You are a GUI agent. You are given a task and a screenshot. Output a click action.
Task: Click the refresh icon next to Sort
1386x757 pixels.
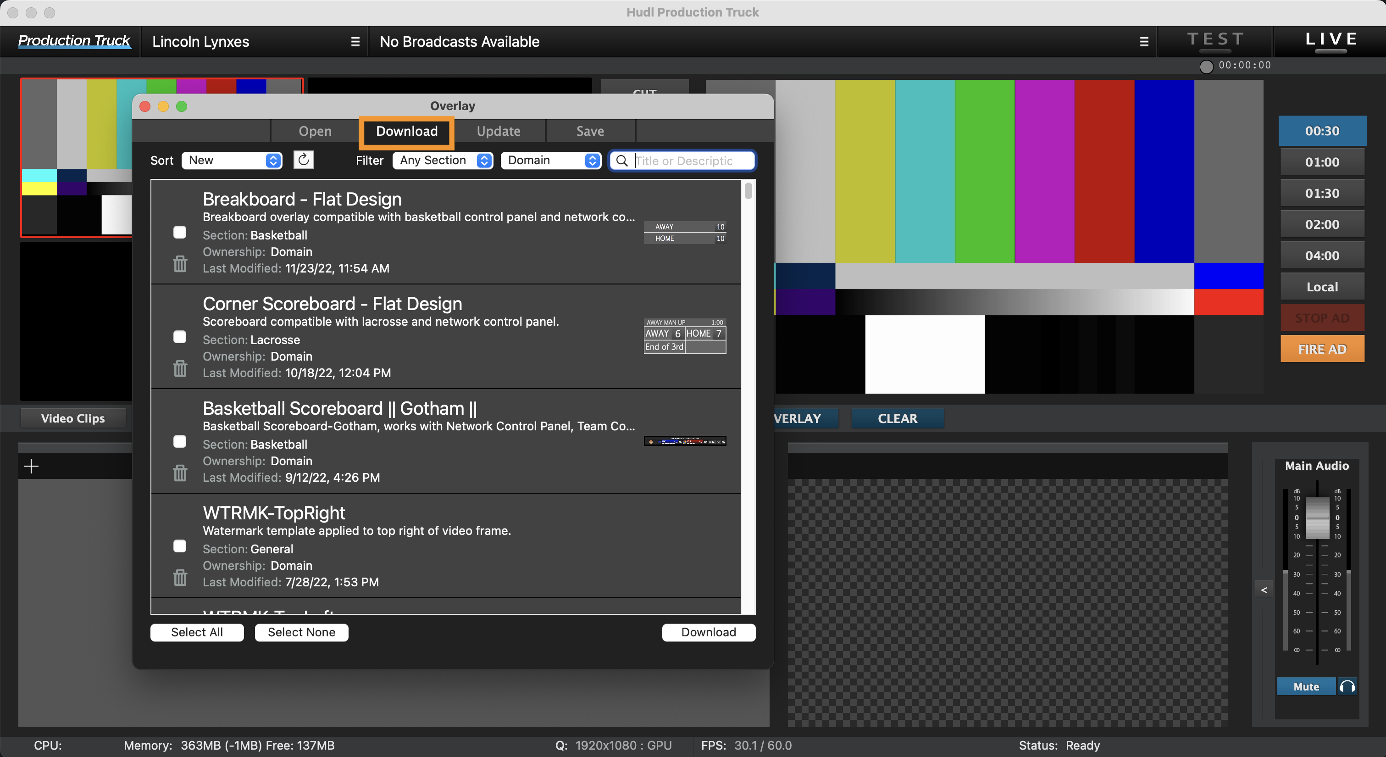pos(303,160)
